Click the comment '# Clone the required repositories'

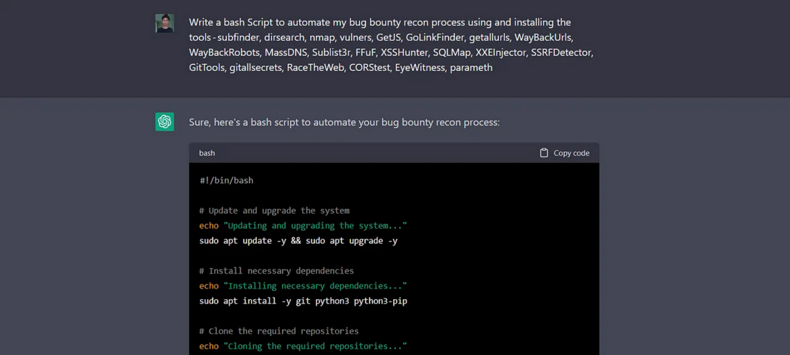(x=279, y=331)
